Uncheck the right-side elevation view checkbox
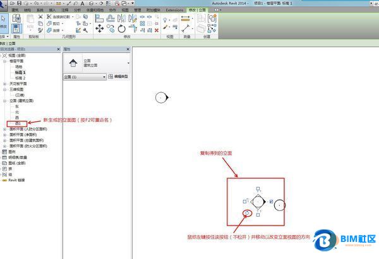Viewport: 379px width, 259px height. click(271, 202)
